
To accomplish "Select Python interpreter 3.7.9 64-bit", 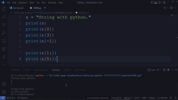I will (x=162, y=98).
